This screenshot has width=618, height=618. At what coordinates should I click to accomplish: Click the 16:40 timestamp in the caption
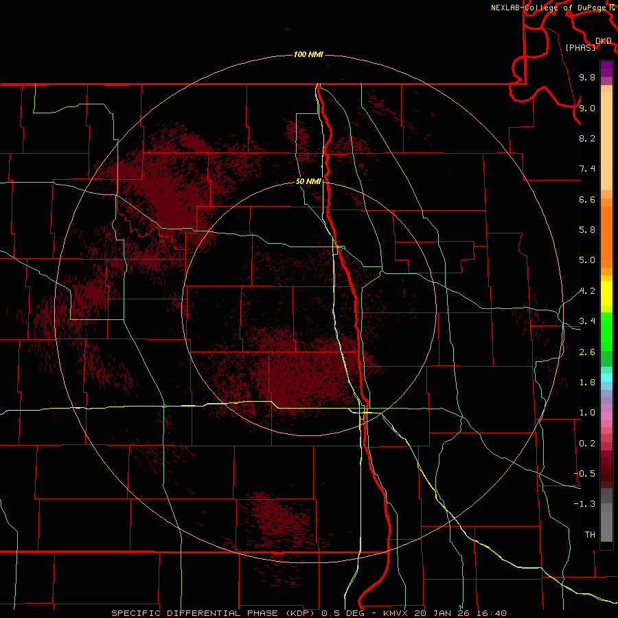(x=491, y=613)
